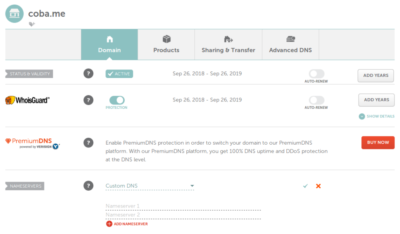Enable auto-renew for domain status
400x234 pixels.
316,74
